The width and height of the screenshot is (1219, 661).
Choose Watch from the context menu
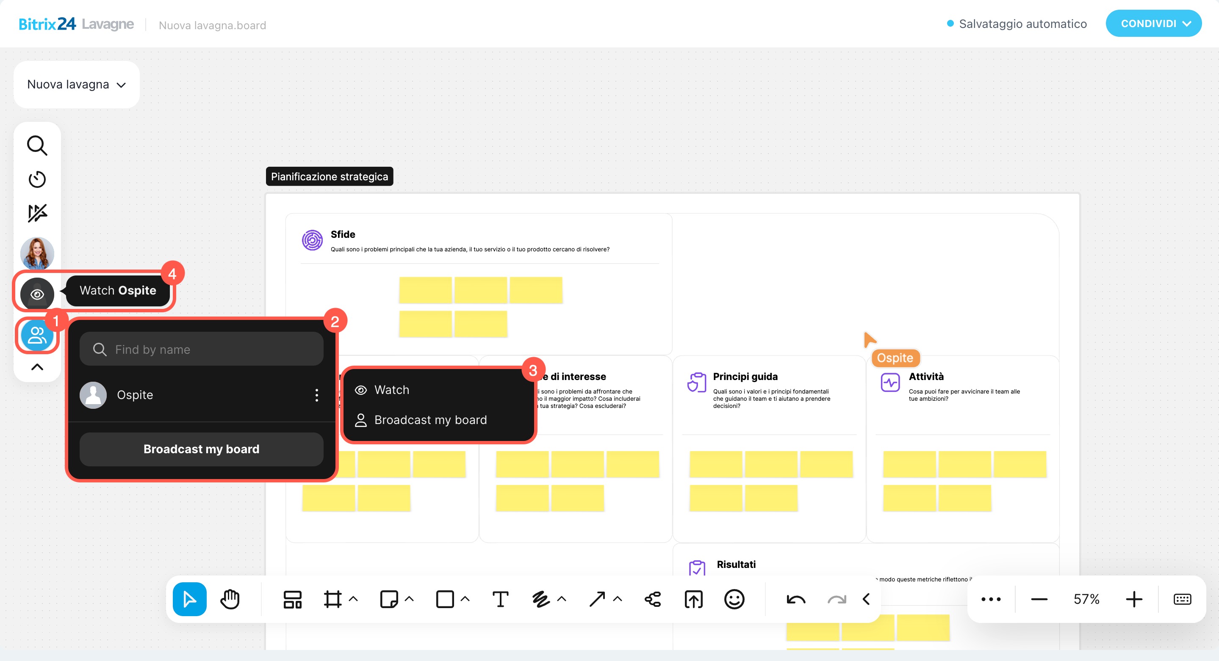click(x=391, y=390)
